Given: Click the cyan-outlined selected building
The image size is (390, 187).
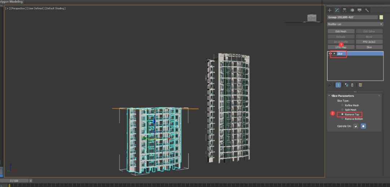Looking at the screenshot, I should point(154,141).
